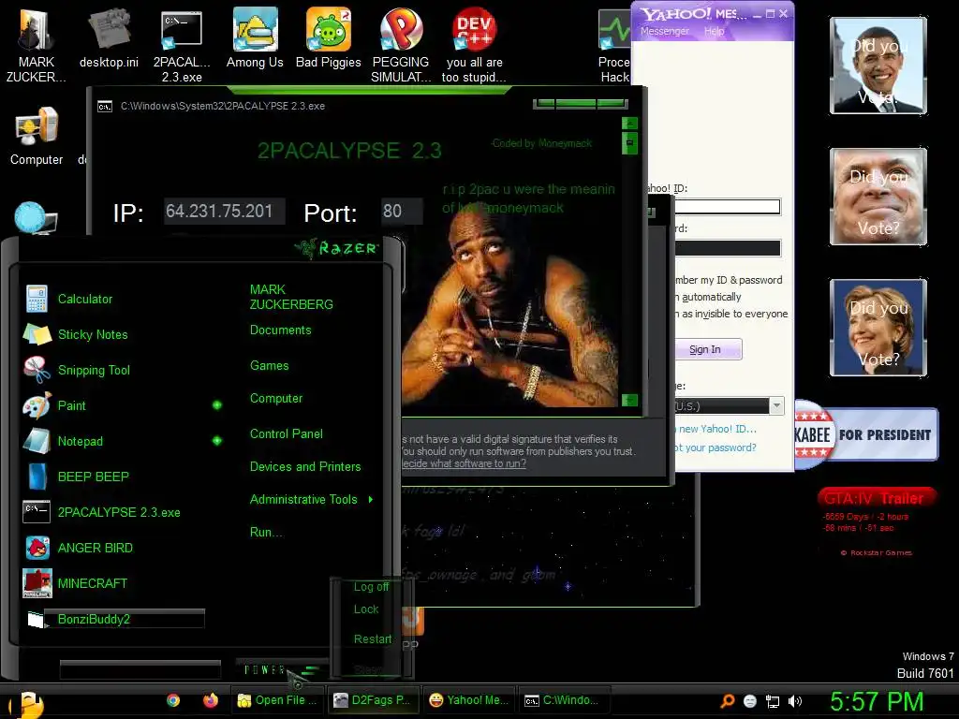Image resolution: width=959 pixels, height=719 pixels.
Task: Switch to C:\Windo... taskbar button
Action: click(x=563, y=700)
